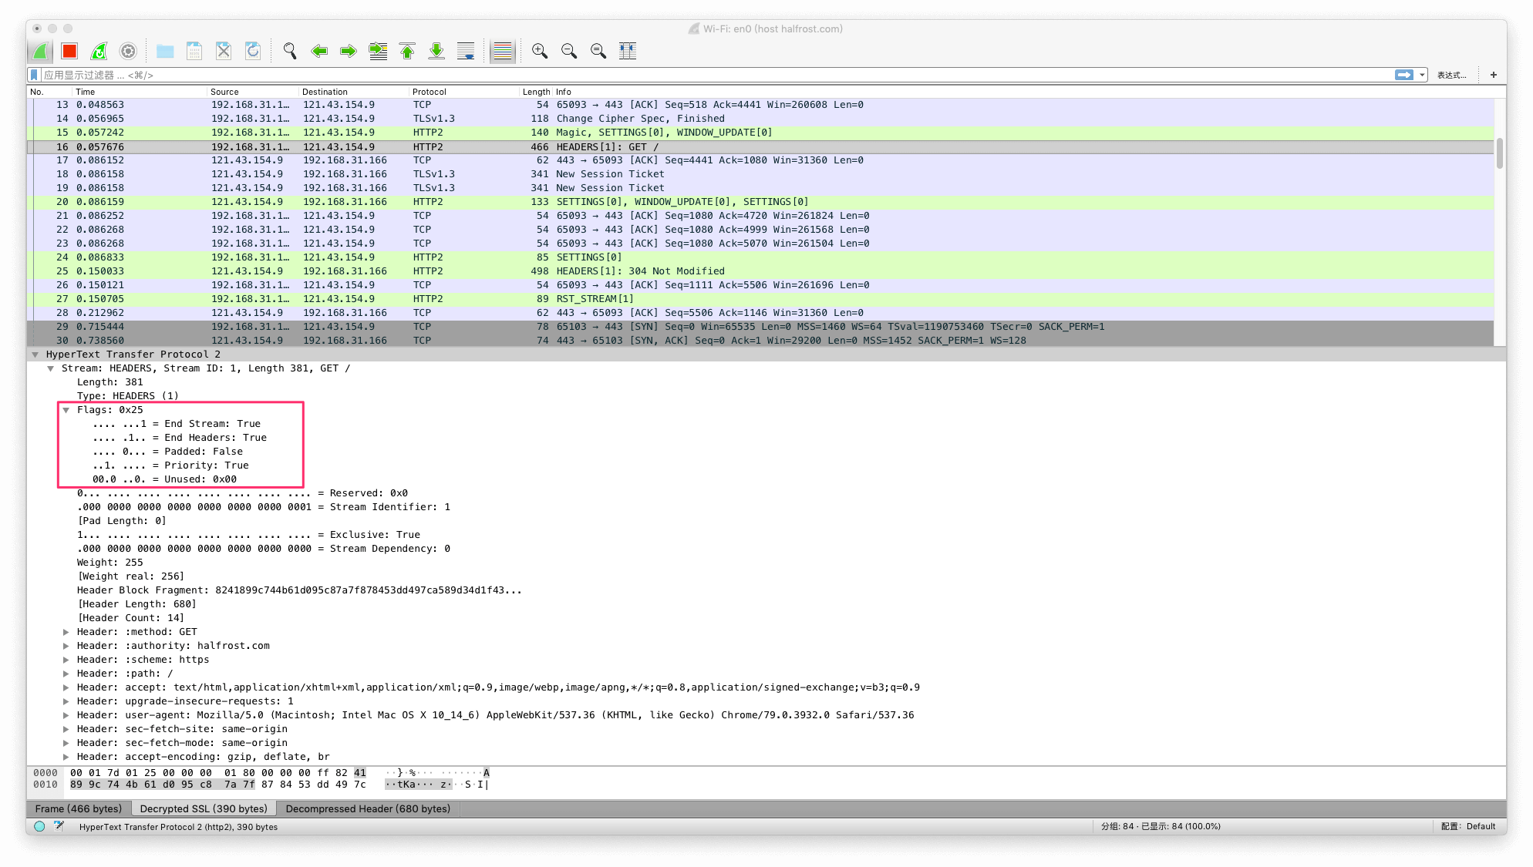Image resolution: width=1533 pixels, height=867 pixels.
Task: Toggle auto-scroll during live capture
Action: 466,51
